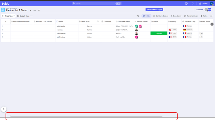Open the JT user avatar menu

pyautogui.click(x=212, y=3)
